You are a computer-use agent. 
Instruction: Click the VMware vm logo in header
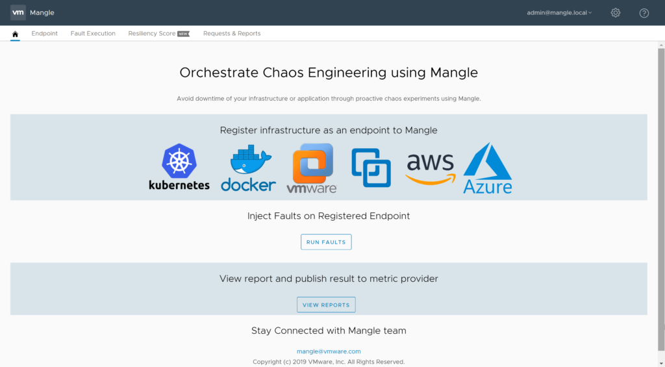pyautogui.click(x=18, y=13)
